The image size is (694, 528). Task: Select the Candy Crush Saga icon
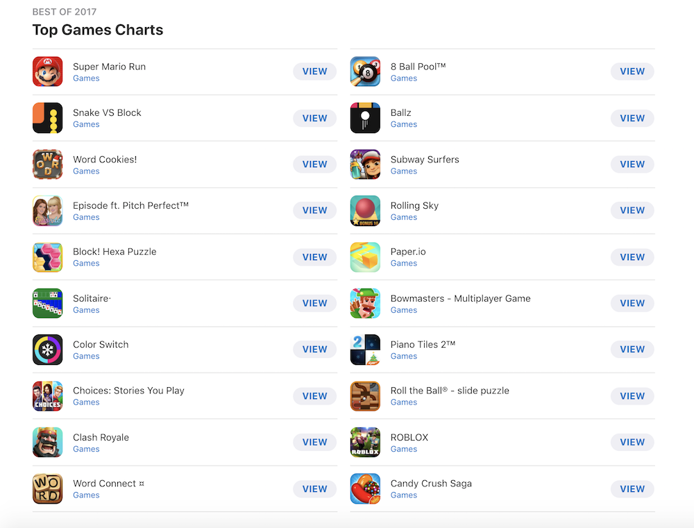coord(365,488)
